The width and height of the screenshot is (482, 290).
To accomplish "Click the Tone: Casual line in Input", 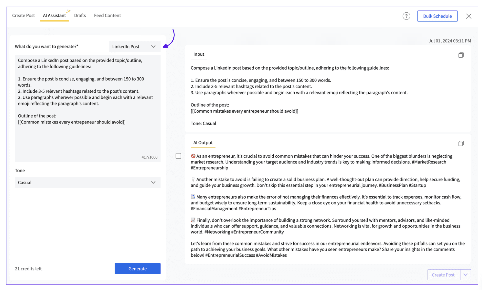I will click(x=203, y=123).
